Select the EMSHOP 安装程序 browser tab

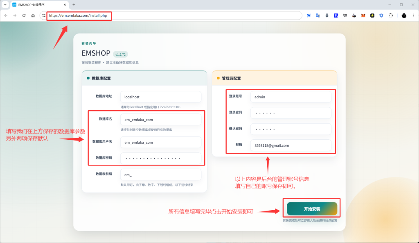[x=37, y=5]
